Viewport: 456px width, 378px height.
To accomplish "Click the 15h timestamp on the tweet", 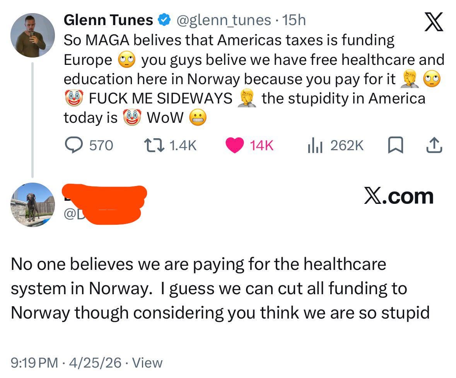I will [x=294, y=20].
